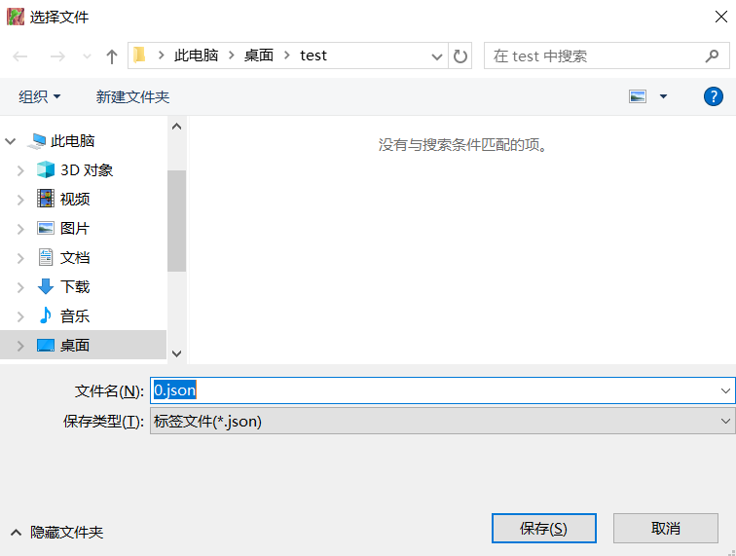Select 桌面 in the address breadcrumb

tap(259, 56)
